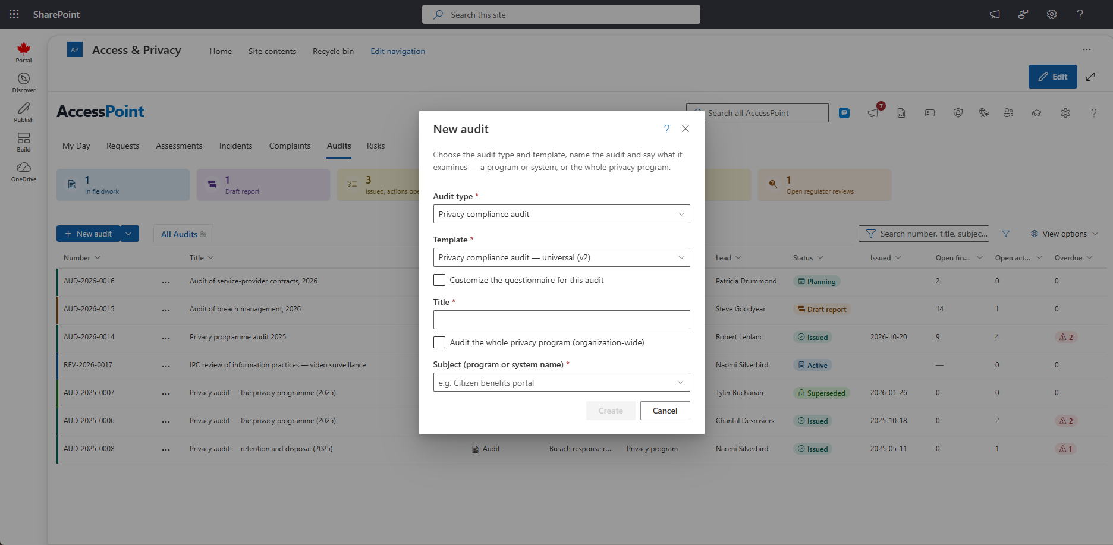Open the Portal maple leaf shortcut
The height and width of the screenshot is (545, 1113).
pyautogui.click(x=24, y=52)
